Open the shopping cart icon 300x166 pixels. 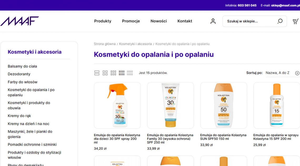(x=296, y=21)
